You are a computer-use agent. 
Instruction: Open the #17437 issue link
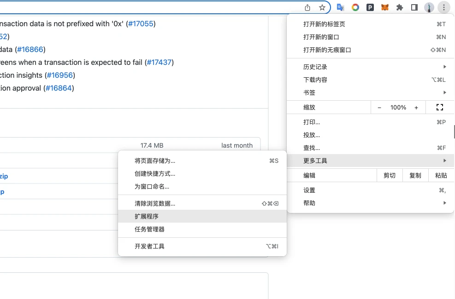(x=159, y=62)
